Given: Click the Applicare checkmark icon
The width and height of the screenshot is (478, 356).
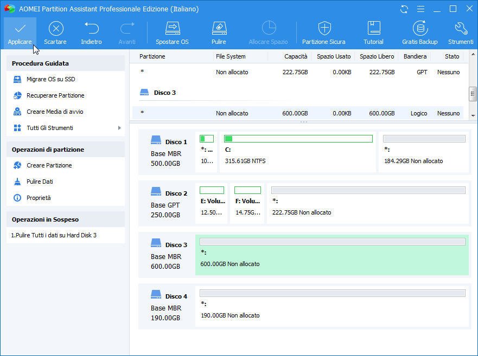Looking at the screenshot, I should [x=20, y=29].
